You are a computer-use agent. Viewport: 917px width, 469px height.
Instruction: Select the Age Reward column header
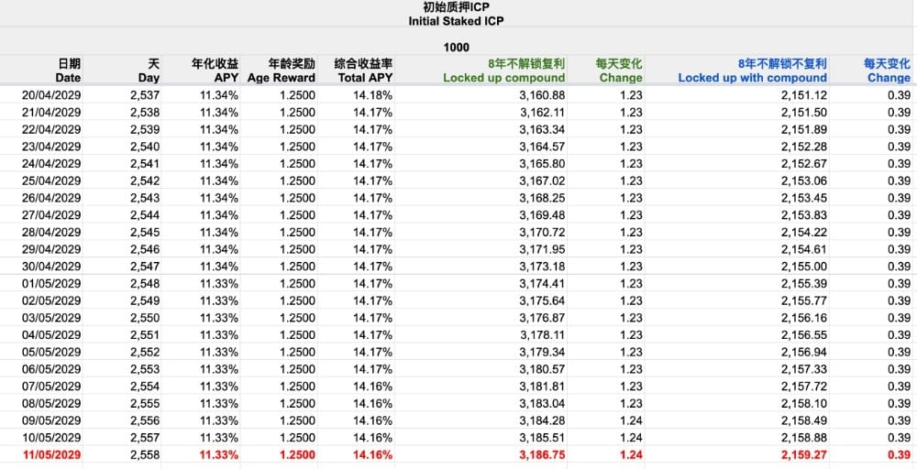[282, 71]
